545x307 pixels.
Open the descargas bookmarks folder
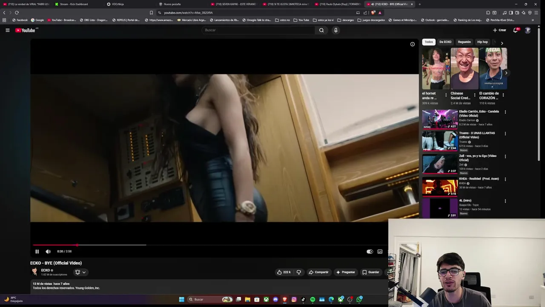click(346, 20)
